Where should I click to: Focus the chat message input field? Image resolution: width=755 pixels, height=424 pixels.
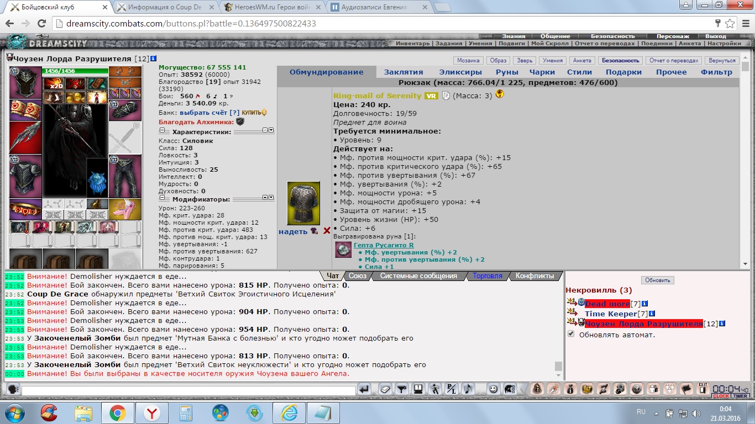pyautogui.click(x=188, y=391)
